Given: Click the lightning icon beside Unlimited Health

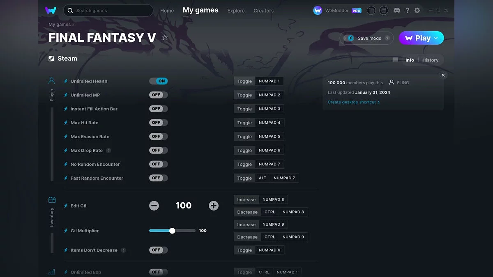Looking at the screenshot, I should [x=66, y=81].
